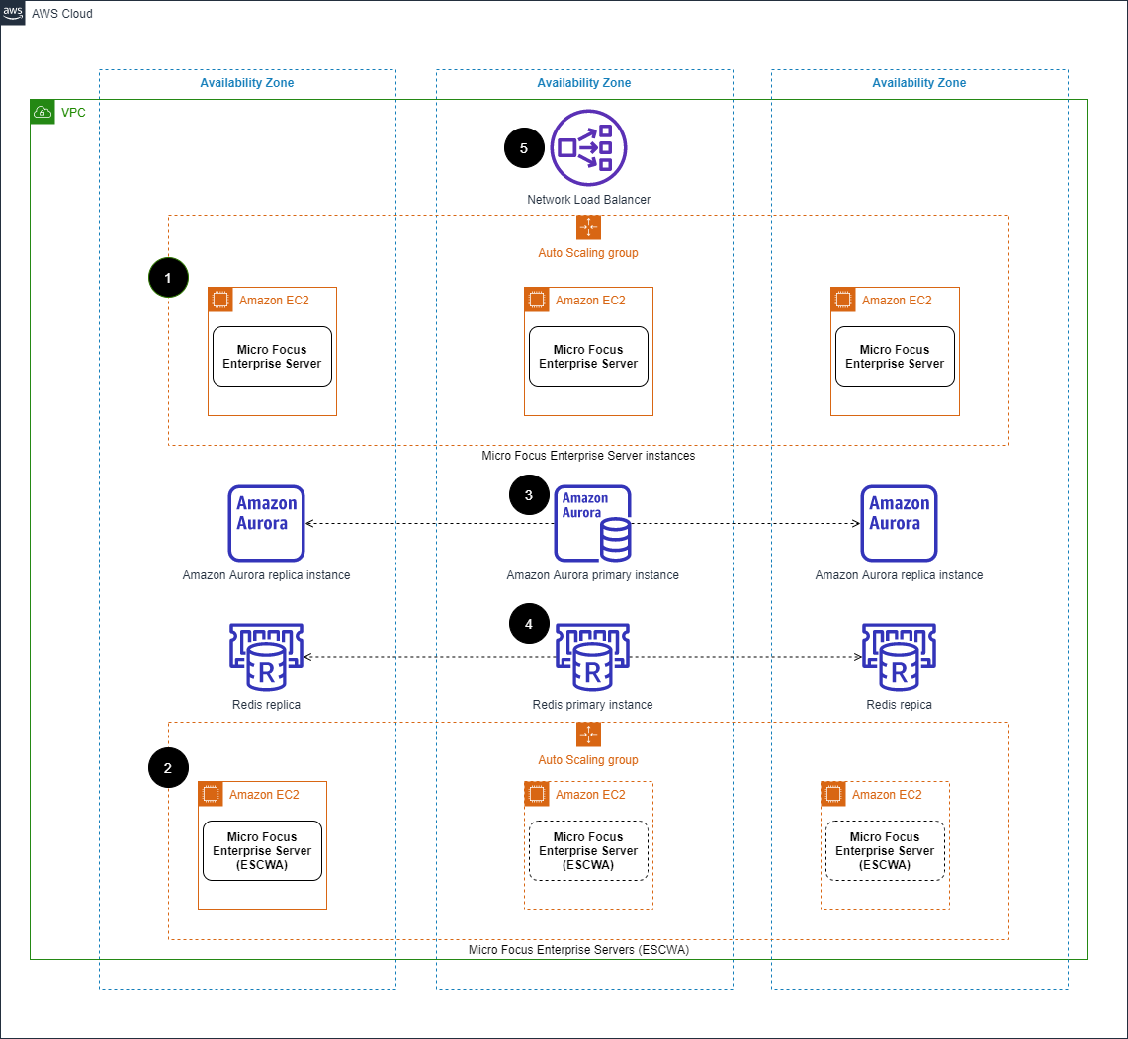Select the lower Auto Scaling group icon

(588, 735)
